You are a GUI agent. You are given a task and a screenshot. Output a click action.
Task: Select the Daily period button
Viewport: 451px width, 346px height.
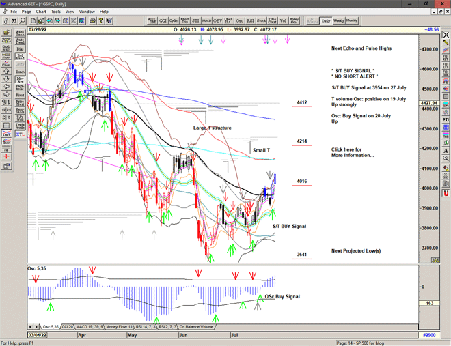click(326, 20)
